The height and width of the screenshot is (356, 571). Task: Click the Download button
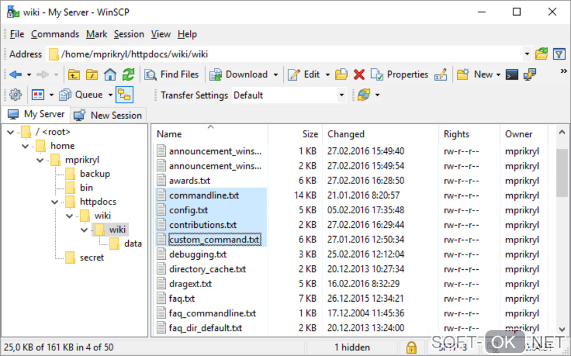tap(238, 74)
